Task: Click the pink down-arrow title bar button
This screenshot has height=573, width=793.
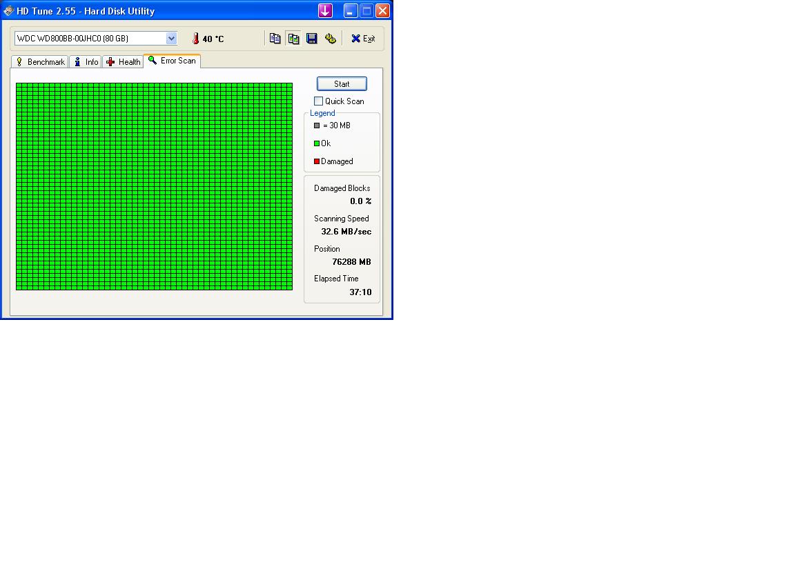Action: [x=325, y=10]
